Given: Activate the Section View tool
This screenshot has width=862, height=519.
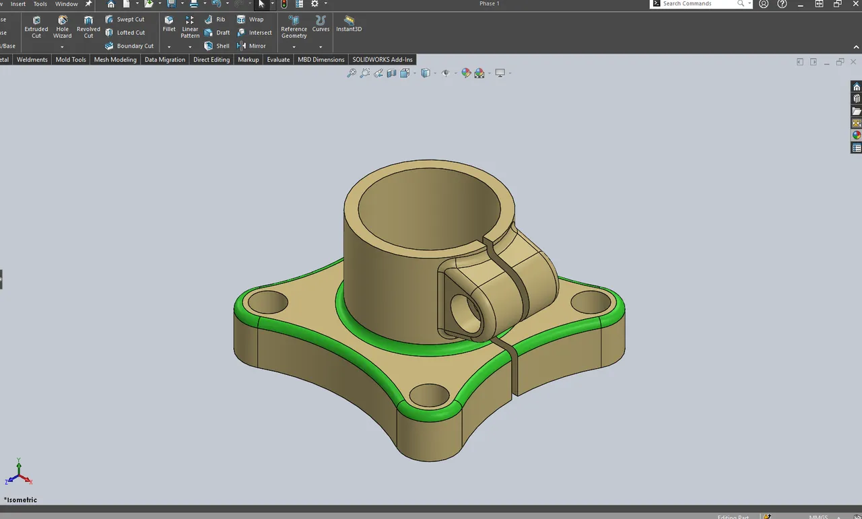Looking at the screenshot, I should (393, 73).
